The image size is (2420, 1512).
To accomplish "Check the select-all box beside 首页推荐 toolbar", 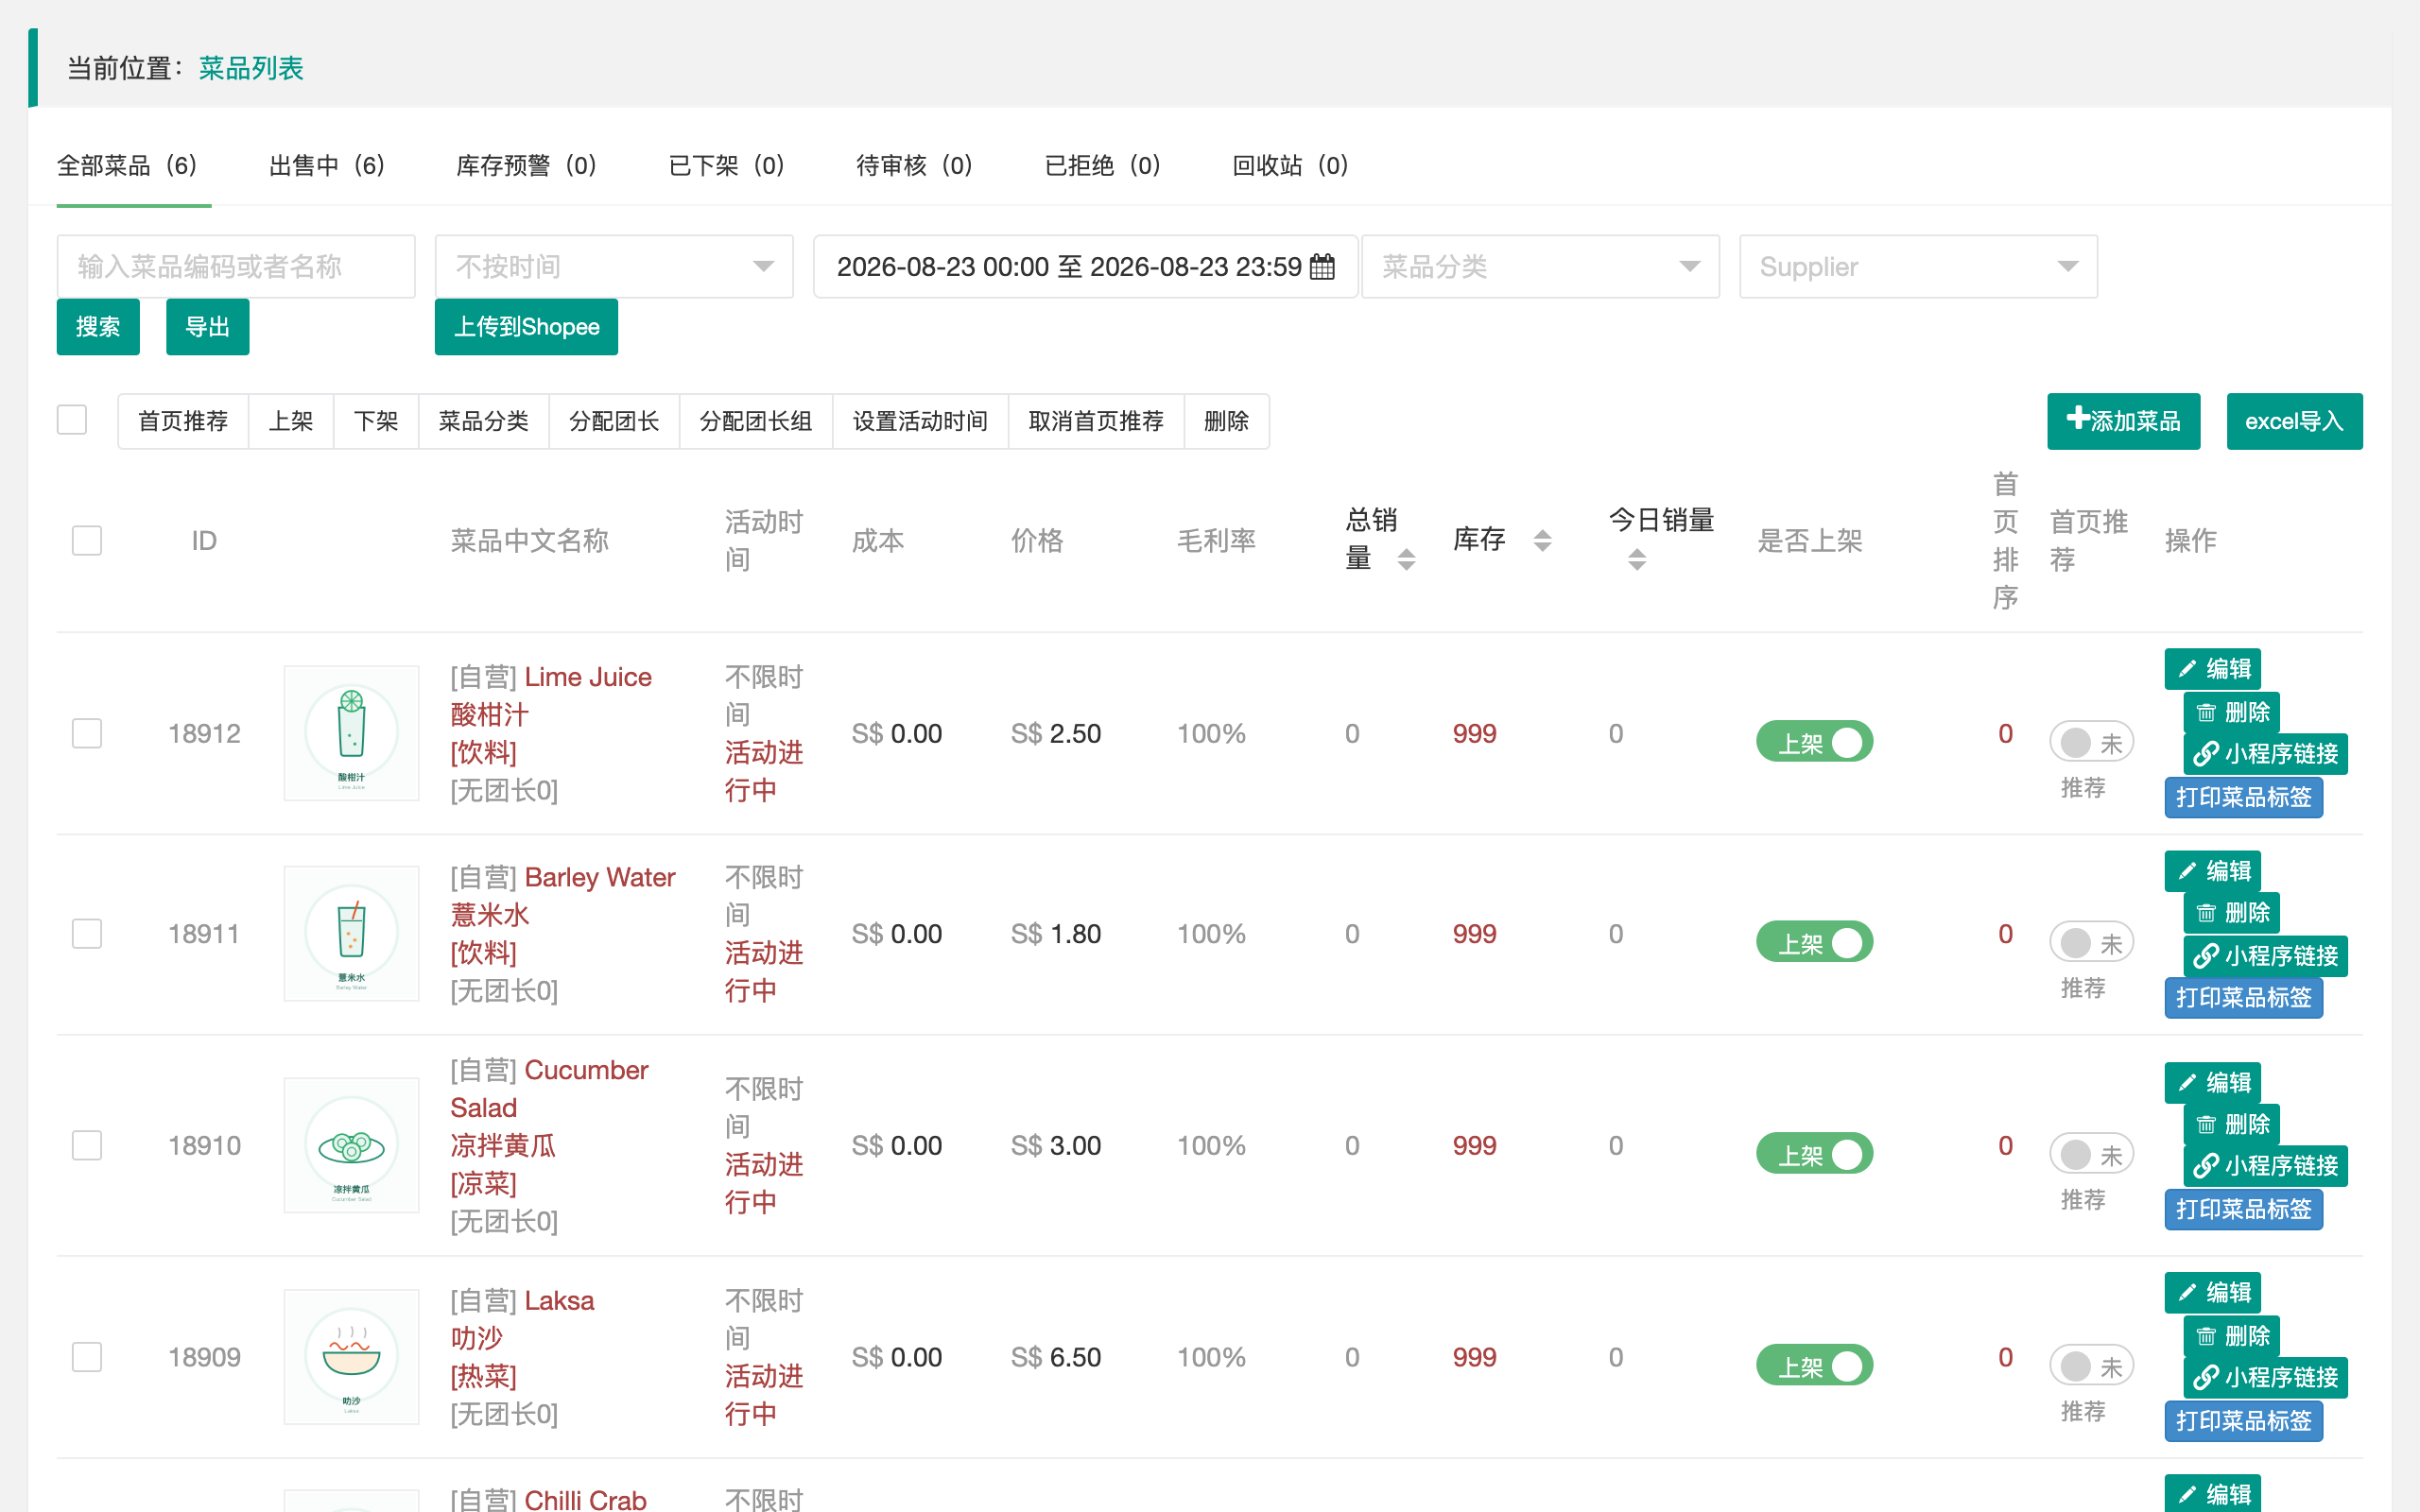I will [72, 420].
